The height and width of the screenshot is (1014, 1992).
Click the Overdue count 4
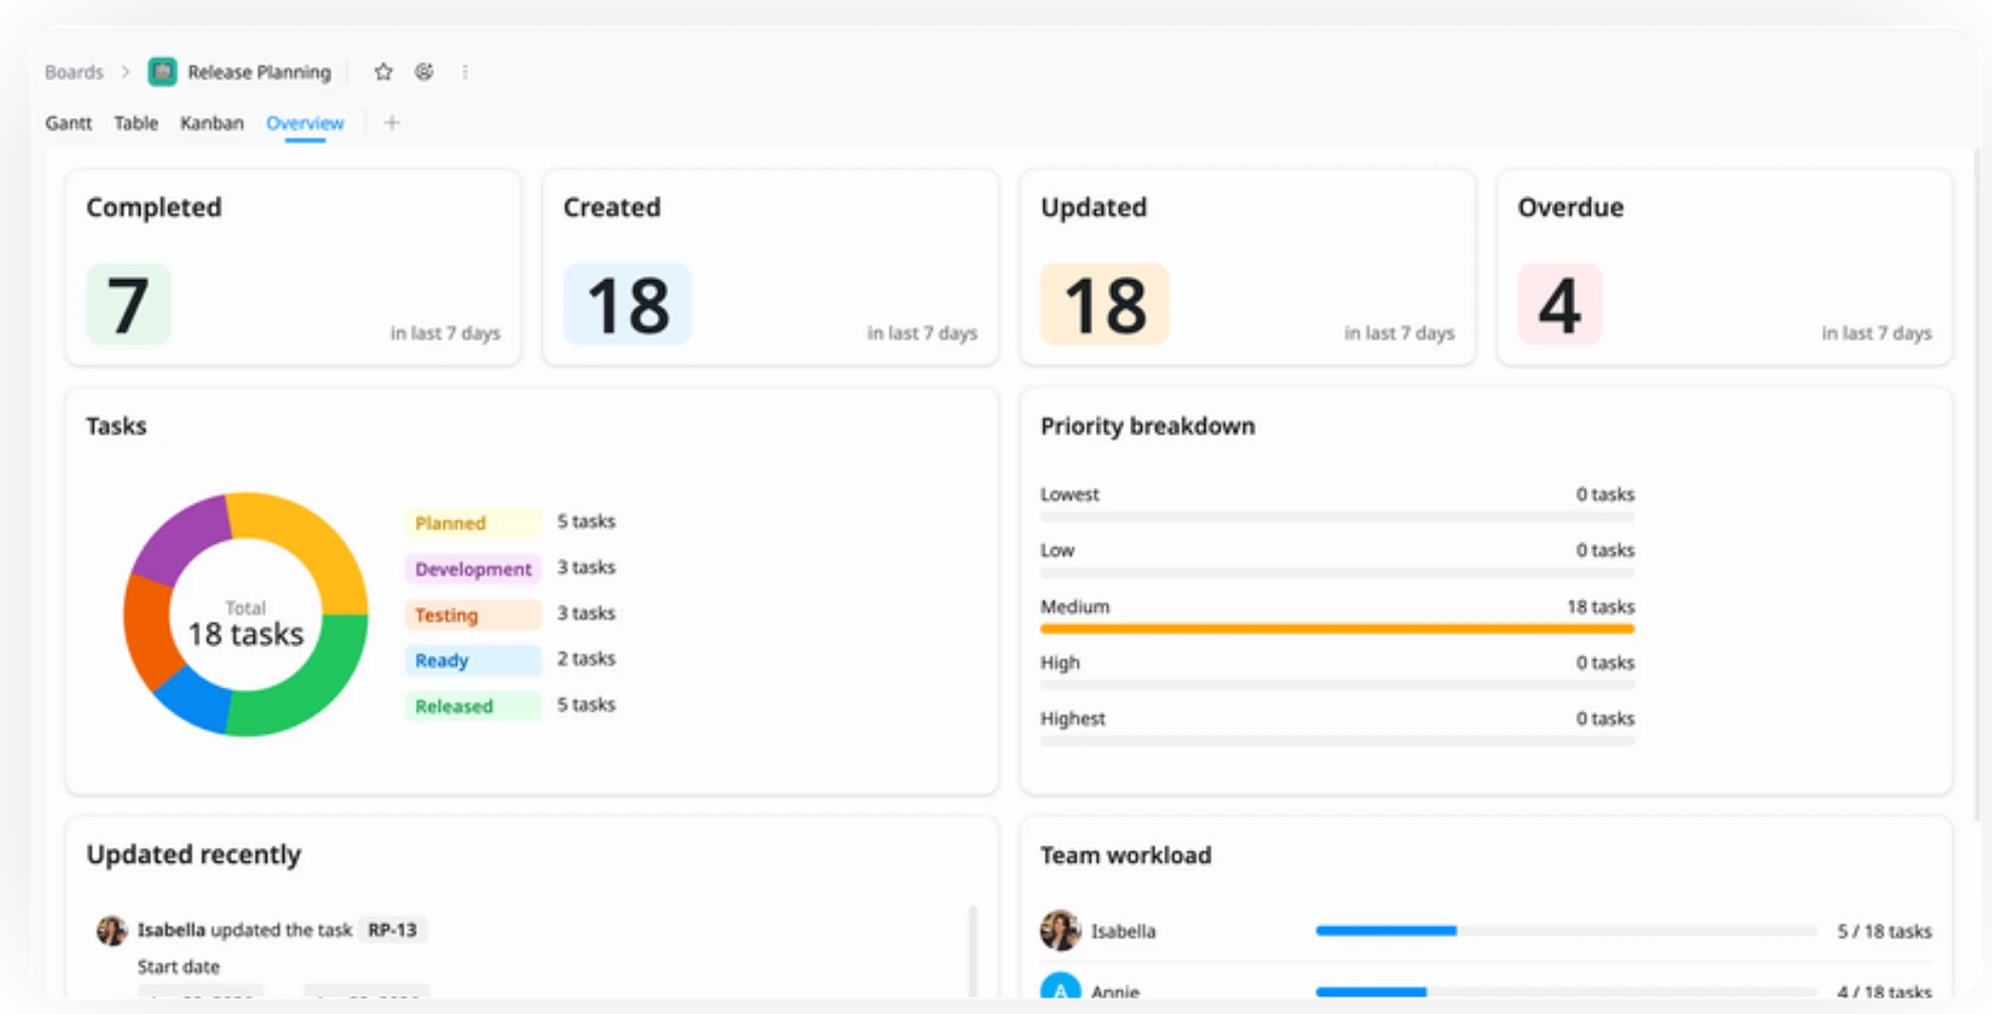pos(1559,305)
